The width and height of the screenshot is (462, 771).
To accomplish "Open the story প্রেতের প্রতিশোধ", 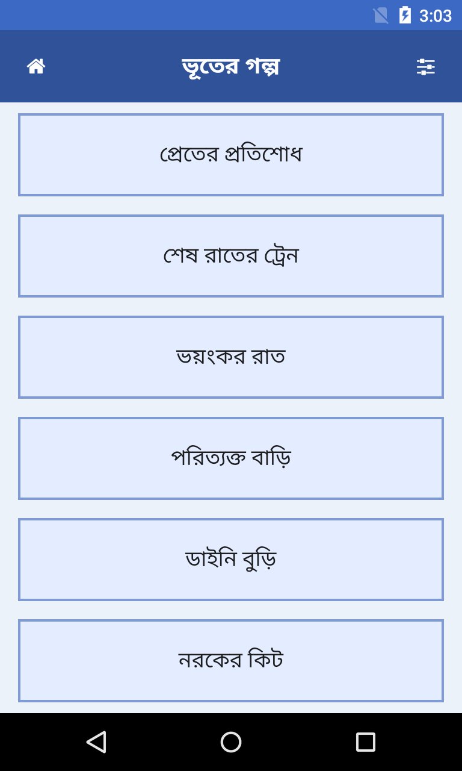I will (x=231, y=155).
